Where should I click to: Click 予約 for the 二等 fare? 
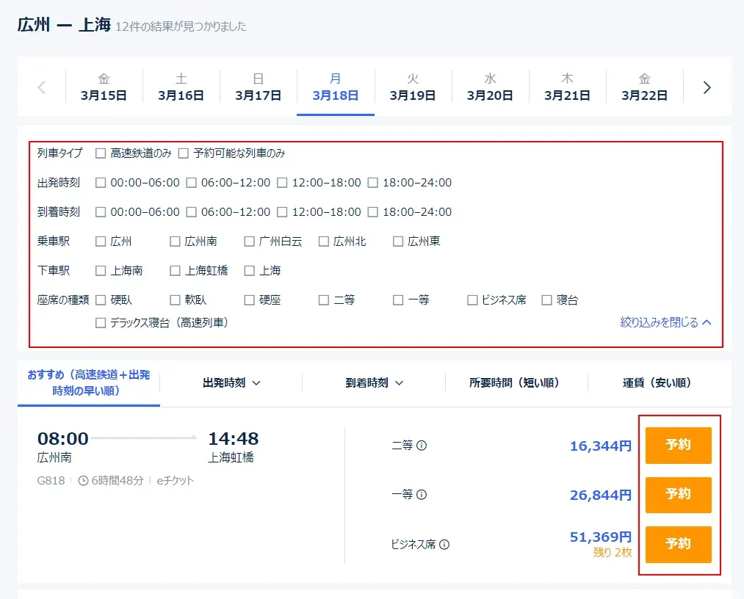pyautogui.click(x=677, y=446)
